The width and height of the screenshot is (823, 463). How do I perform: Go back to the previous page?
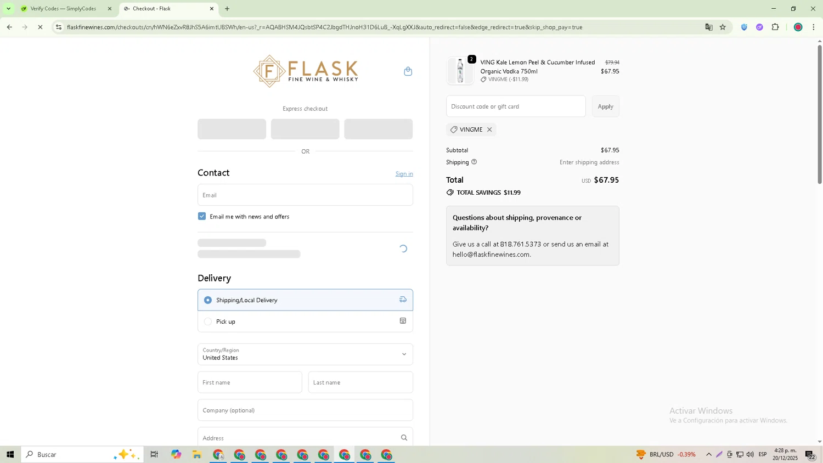tap(9, 27)
